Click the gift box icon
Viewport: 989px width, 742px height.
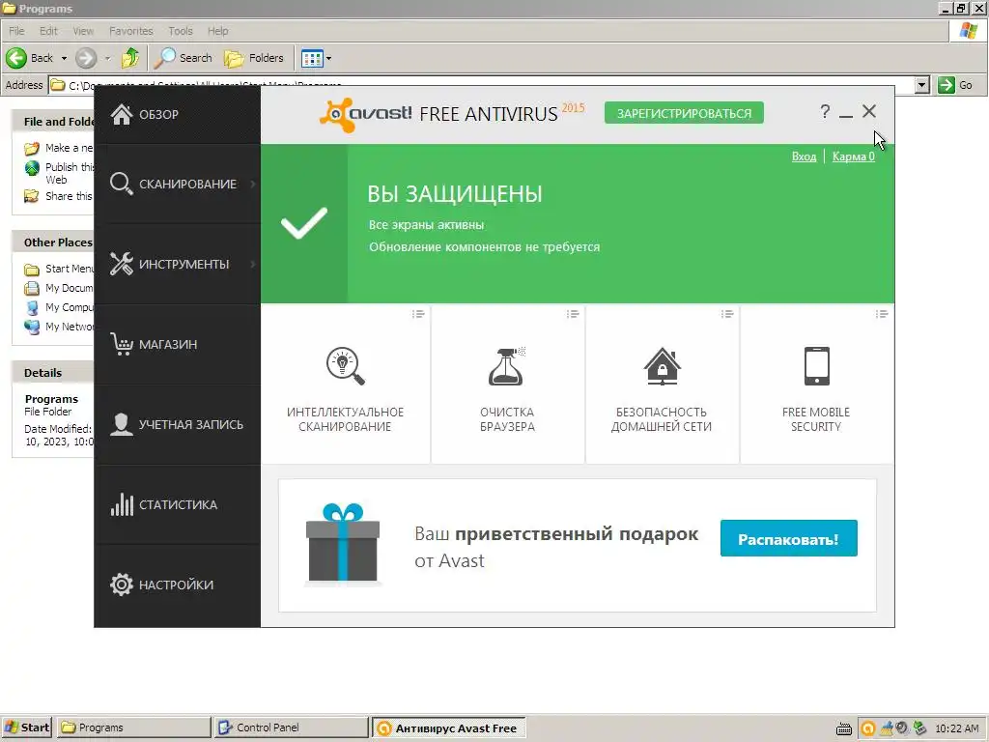pyautogui.click(x=343, y=544)
